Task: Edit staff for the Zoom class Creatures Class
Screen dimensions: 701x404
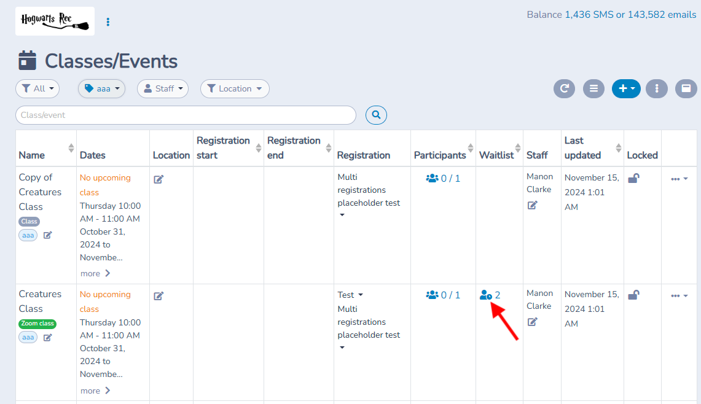Action: [x=533, y=322]
